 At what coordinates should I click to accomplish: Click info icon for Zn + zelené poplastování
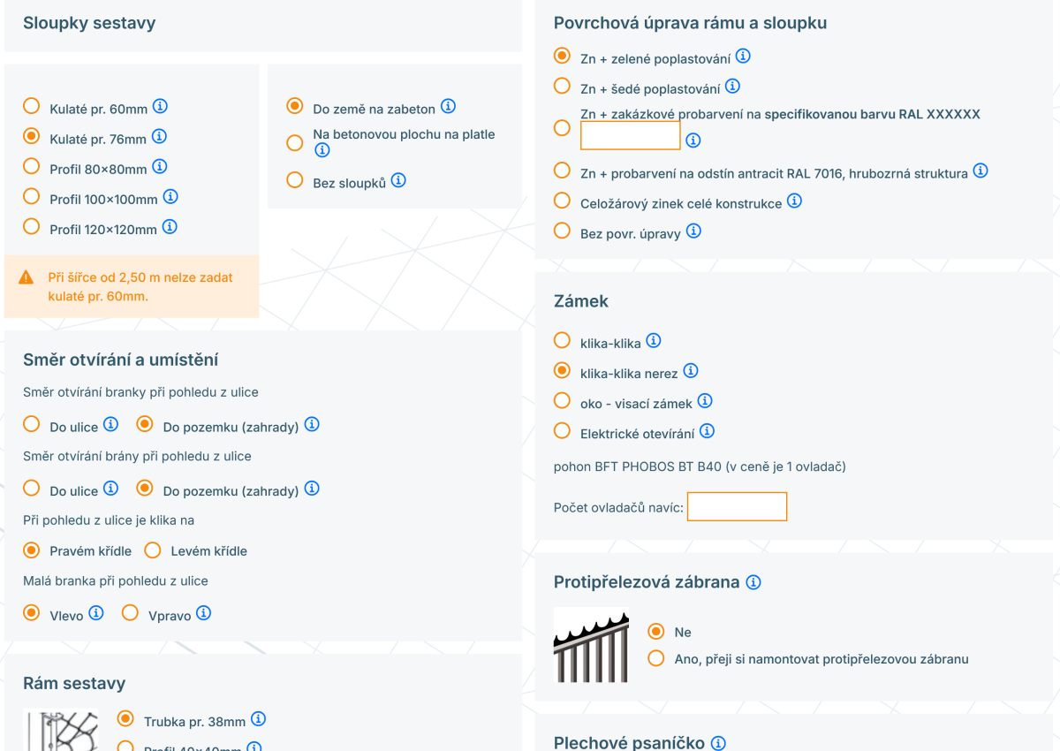743,57
